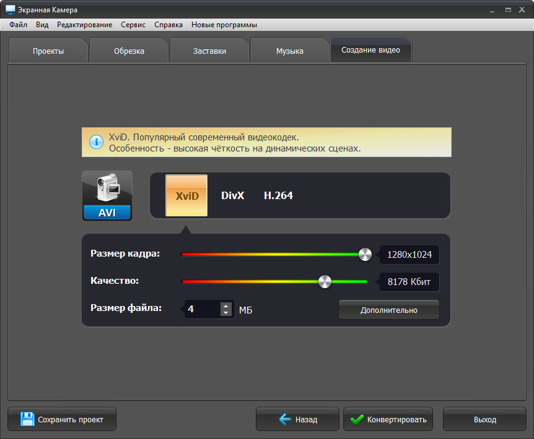
Task: Open the Файл menu
Action: click(x=18, y=25)
